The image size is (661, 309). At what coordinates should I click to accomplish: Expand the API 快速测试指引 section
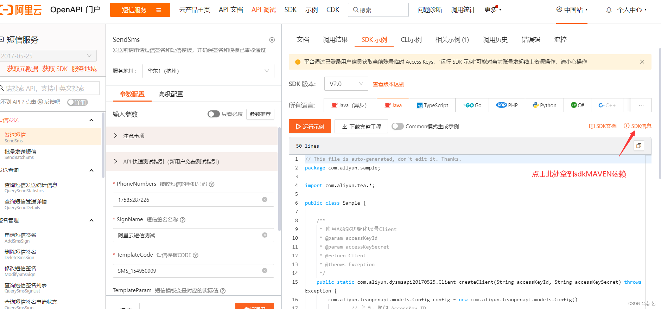[x=192, y=162]
